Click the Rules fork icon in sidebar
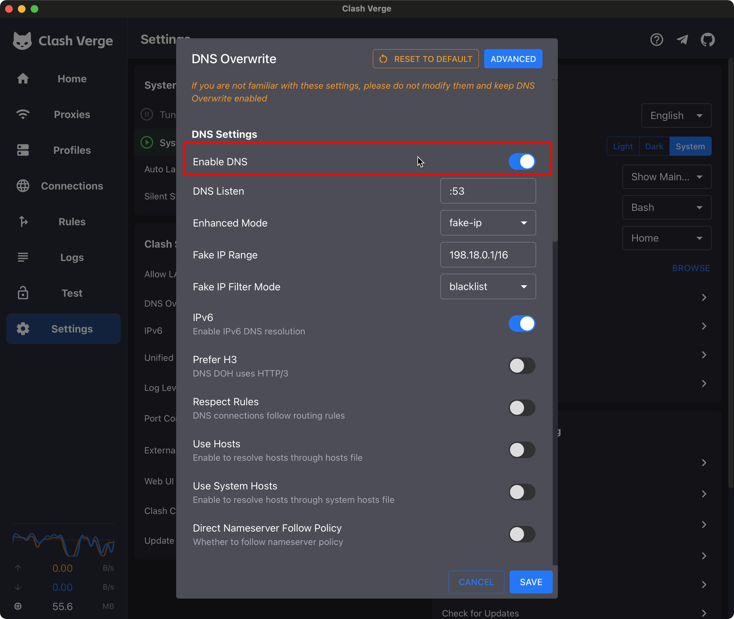This screenshot has width=734, height=619. pos(23,222)
